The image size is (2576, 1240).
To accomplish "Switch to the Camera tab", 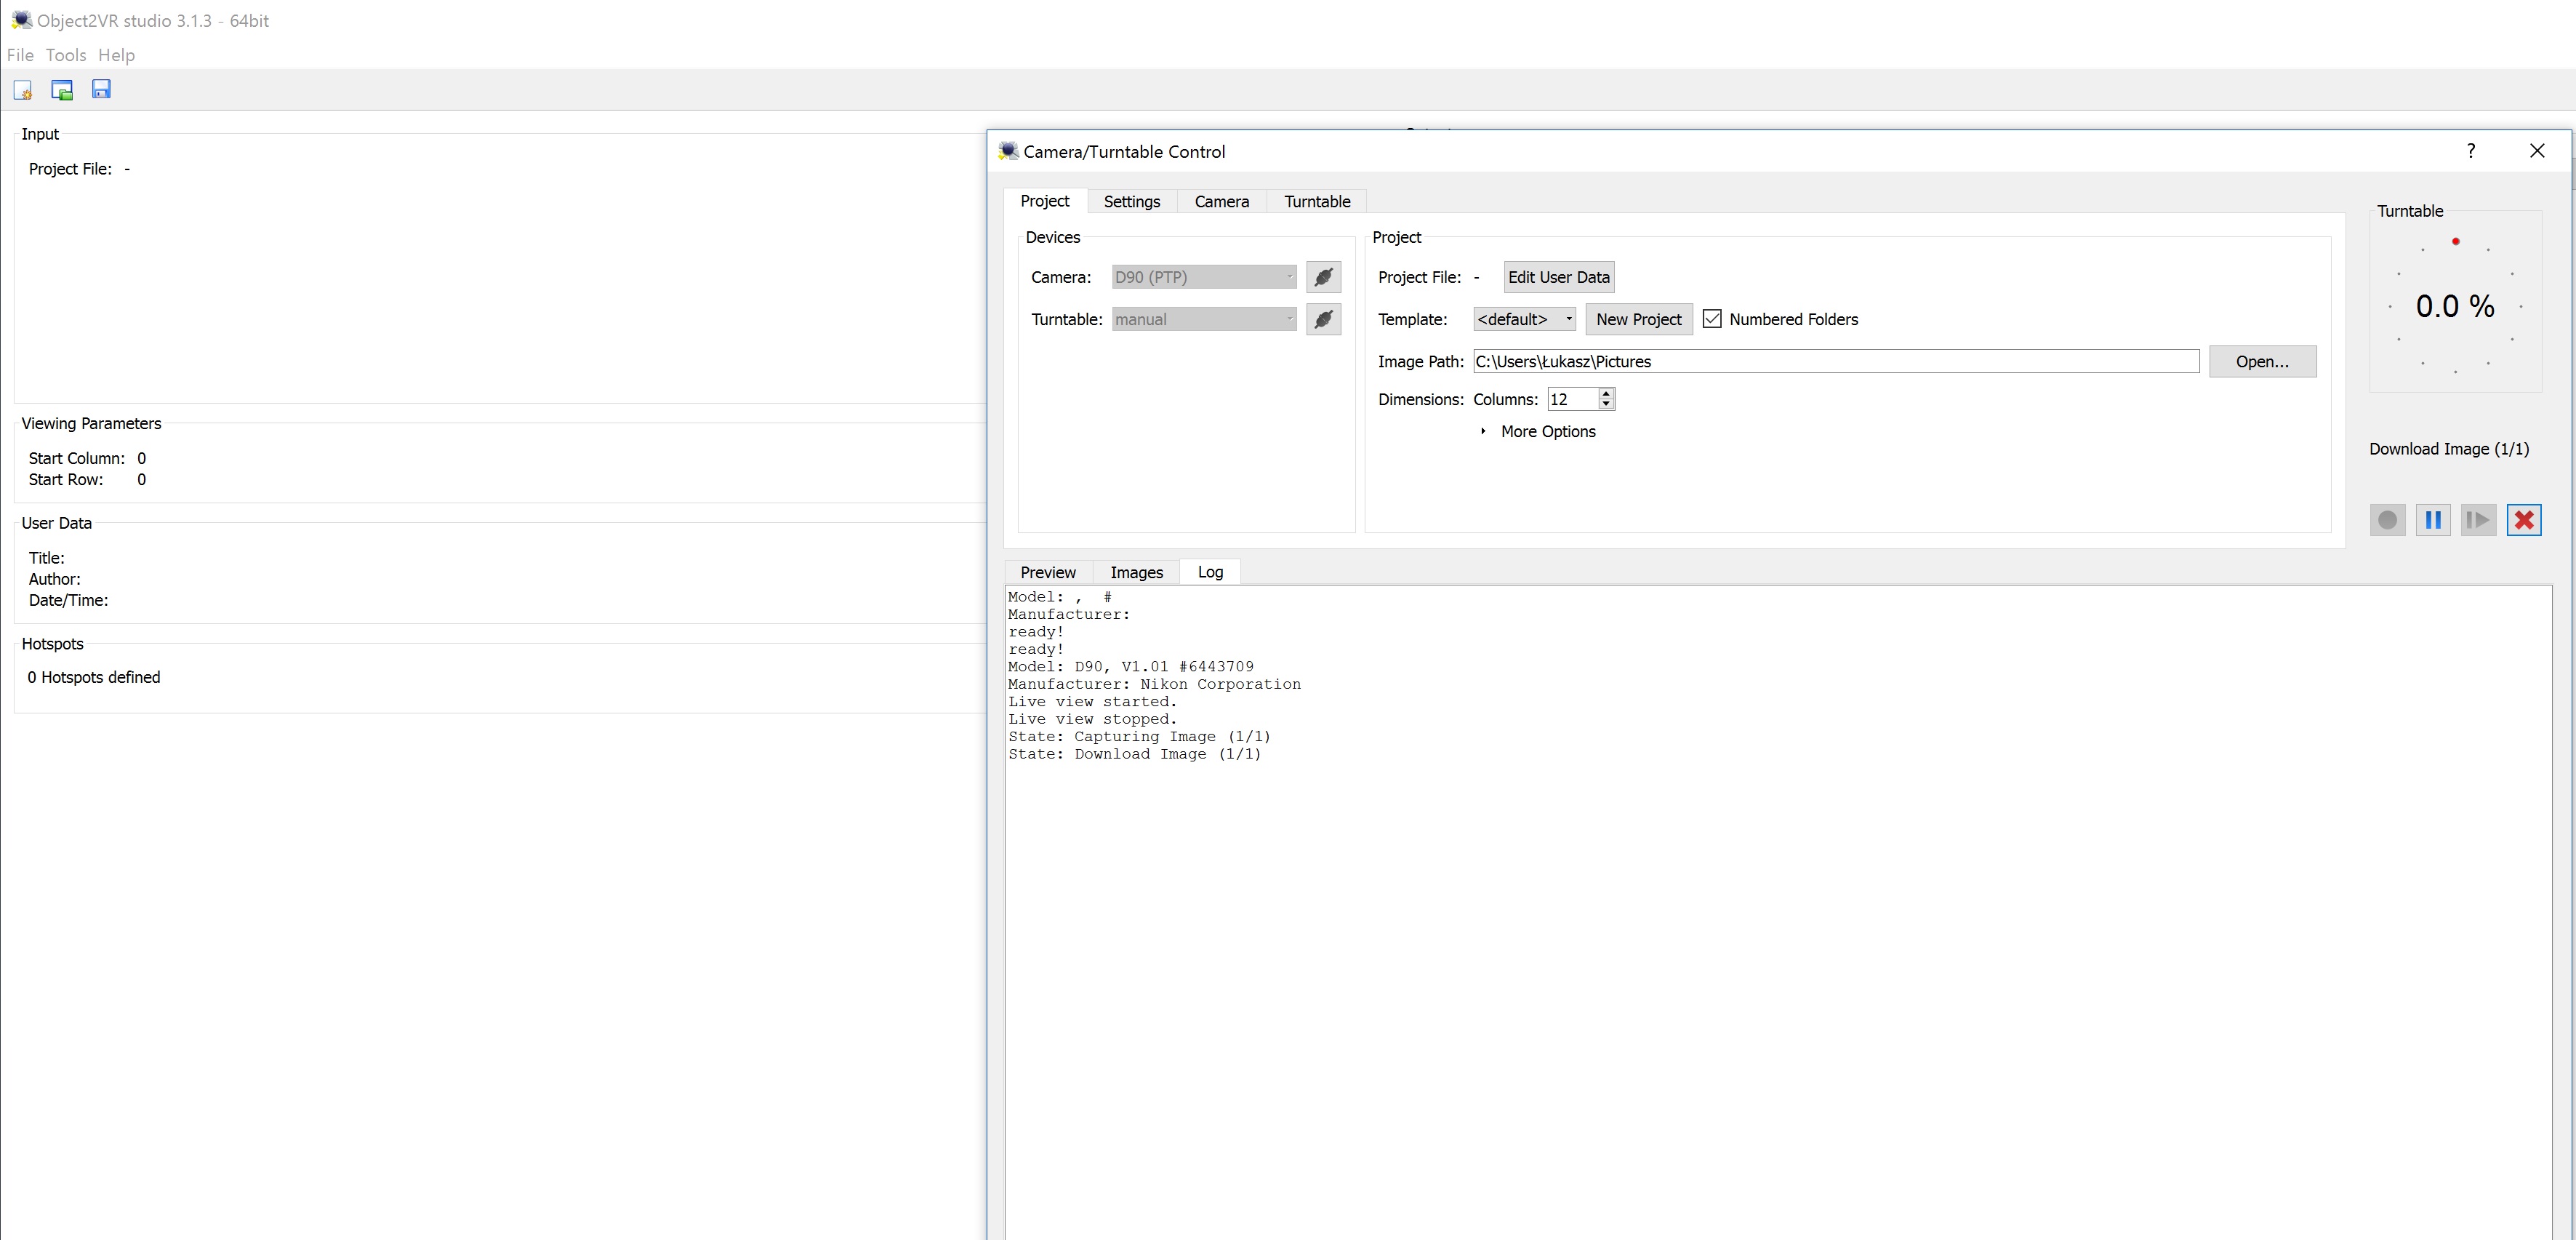I will [1222, 202].
